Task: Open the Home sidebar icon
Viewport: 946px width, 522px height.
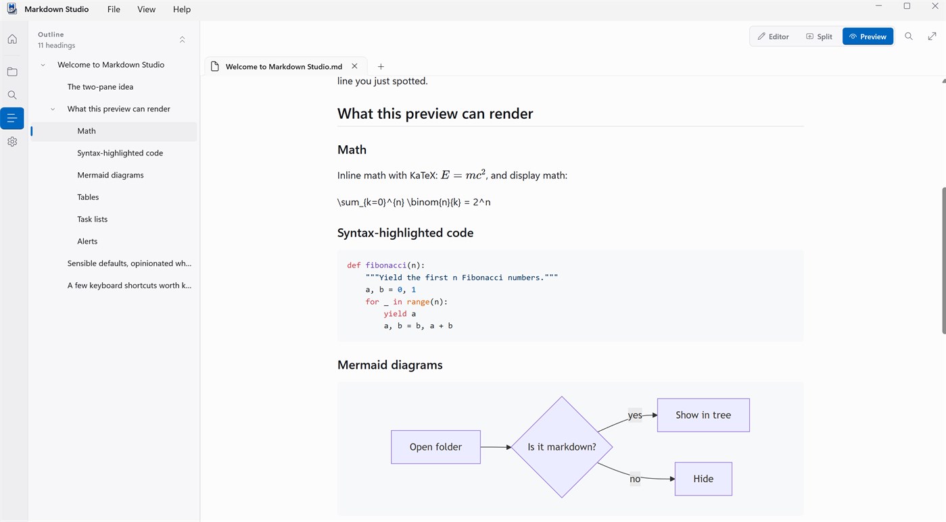Action: 12,39
